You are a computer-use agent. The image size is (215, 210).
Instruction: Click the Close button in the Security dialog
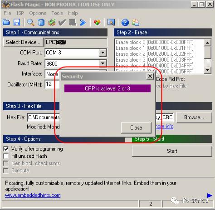[x=136, y=128]
